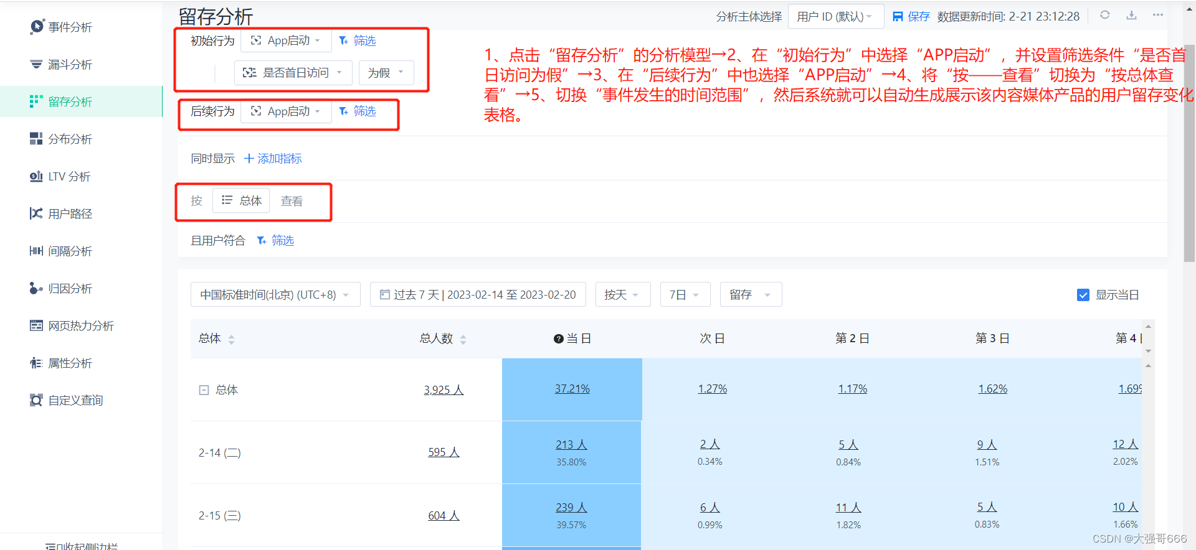The width and height of the screenshot is (1196, 550).
Task: Click 筛选 next to 初始行为
Action: pos(358,40)
